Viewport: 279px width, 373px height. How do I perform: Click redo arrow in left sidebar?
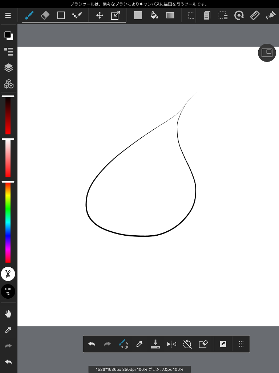(x=8, y=346)
